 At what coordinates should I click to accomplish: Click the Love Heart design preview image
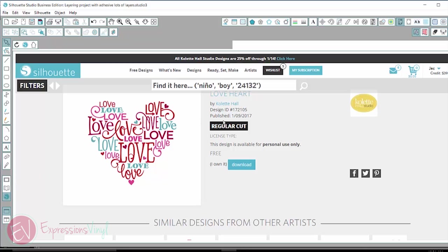tap(132, 143)
